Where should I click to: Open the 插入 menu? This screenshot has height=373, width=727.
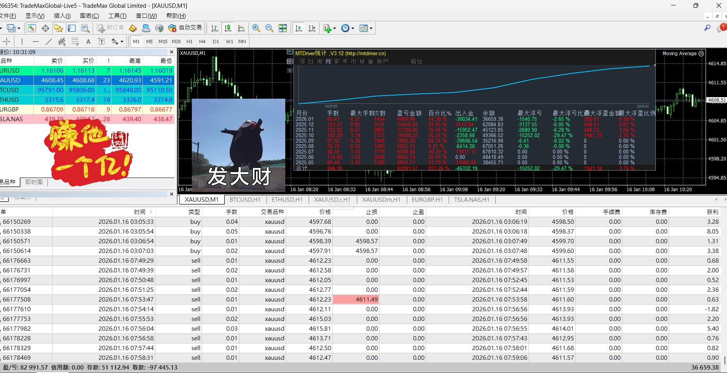tap(62, 16)
